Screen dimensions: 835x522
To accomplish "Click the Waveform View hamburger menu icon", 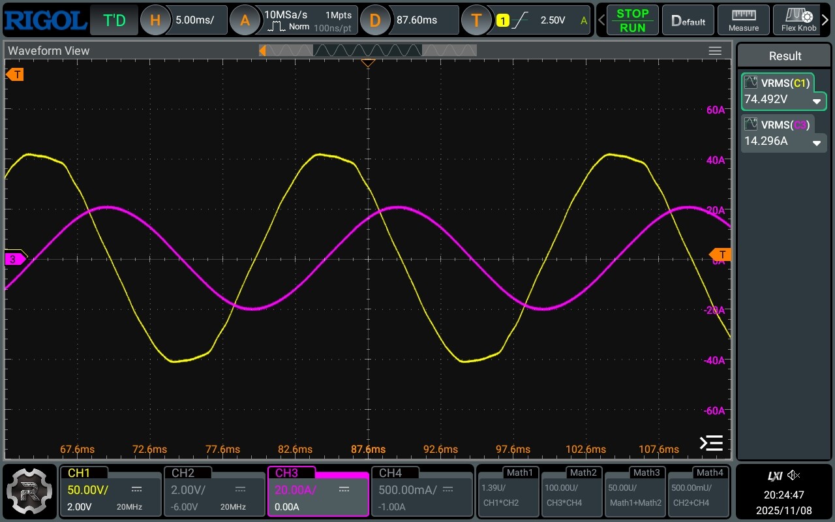I will (x=715, y=51).
